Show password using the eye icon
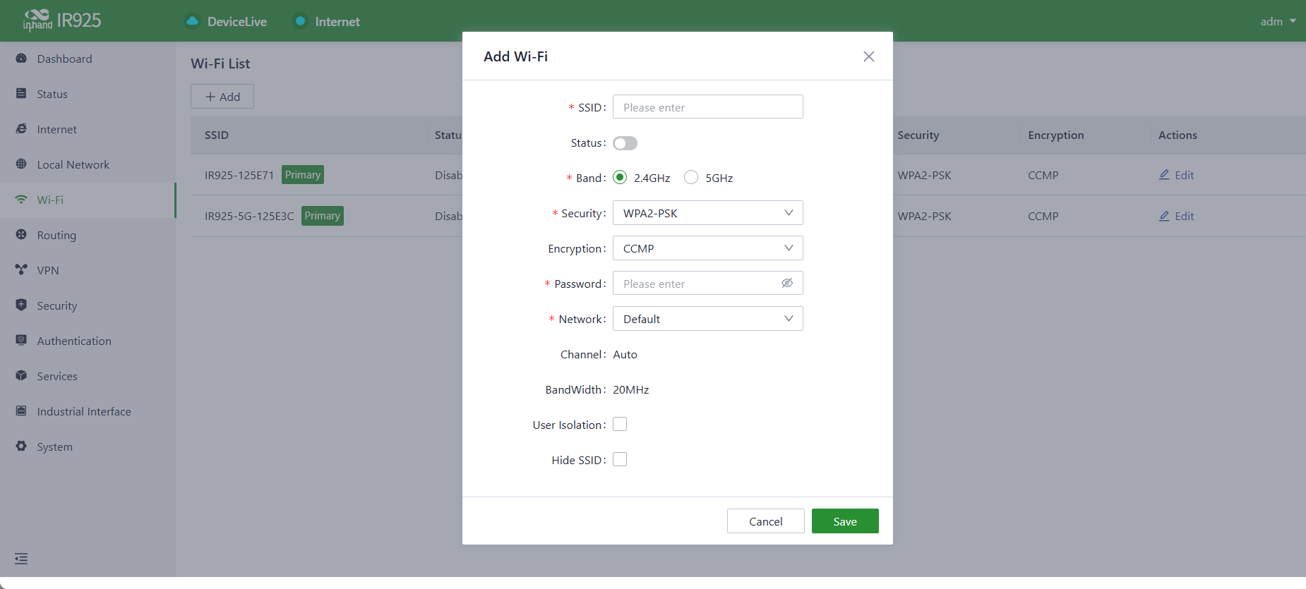This screenshot has height=589, width=1306. click(787, 283)
